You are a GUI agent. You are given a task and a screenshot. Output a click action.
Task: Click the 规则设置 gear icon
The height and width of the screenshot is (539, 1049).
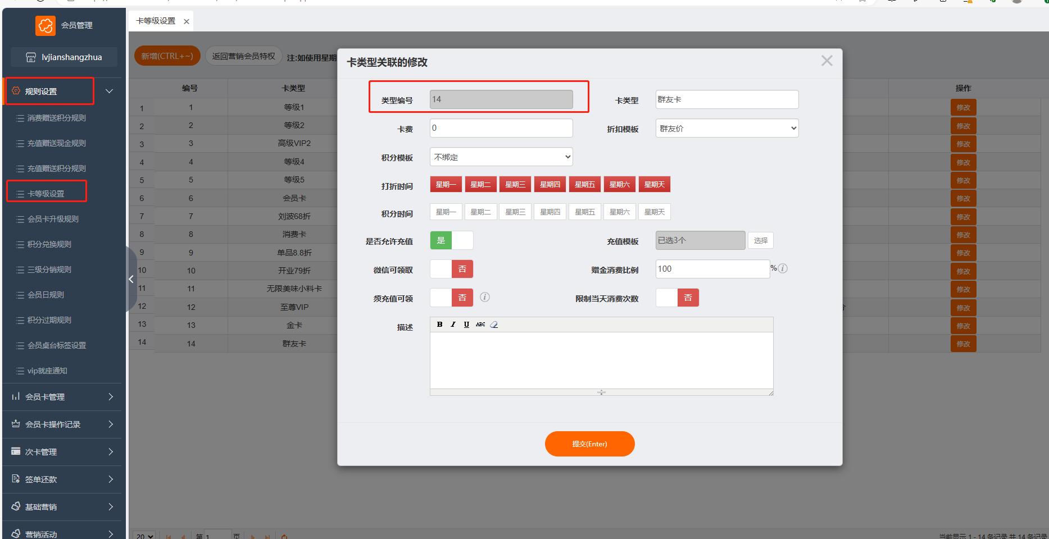[x=16, y=91]
